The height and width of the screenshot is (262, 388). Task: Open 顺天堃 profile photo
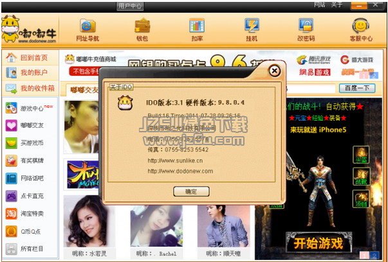[x=223, y=225]
